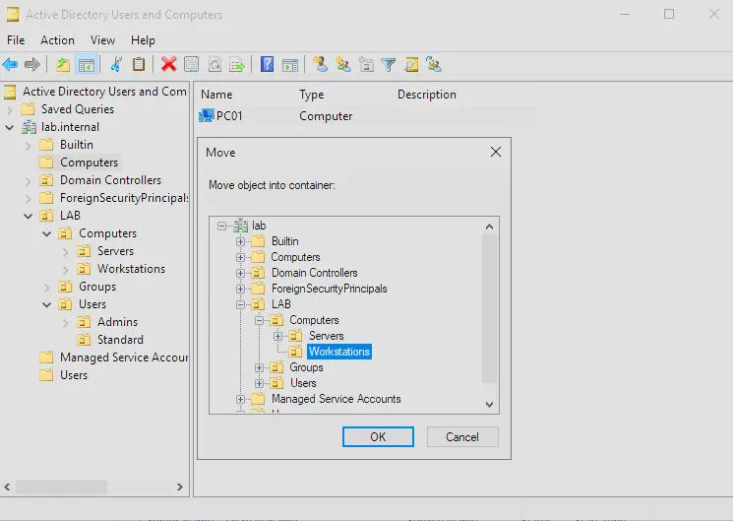Click OK in Move dialog
This screenshot has width=733, height=521.
pyautogui.click(x=378, y=436)
